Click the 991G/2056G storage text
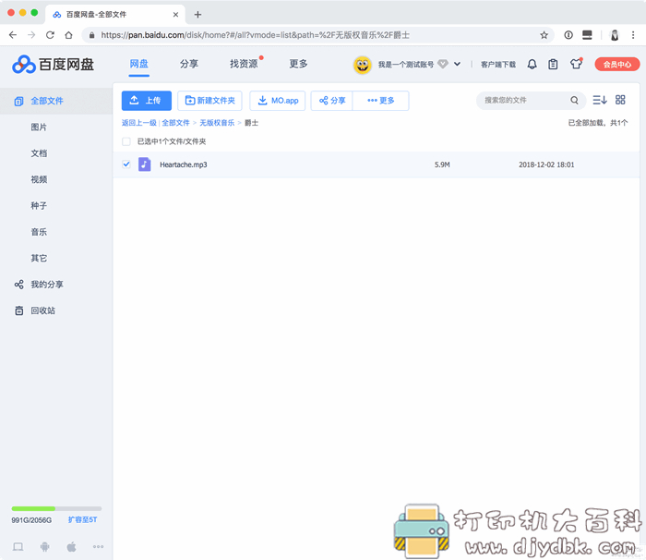The width and height of the screenshot is (646, 560). click(31, 520)
